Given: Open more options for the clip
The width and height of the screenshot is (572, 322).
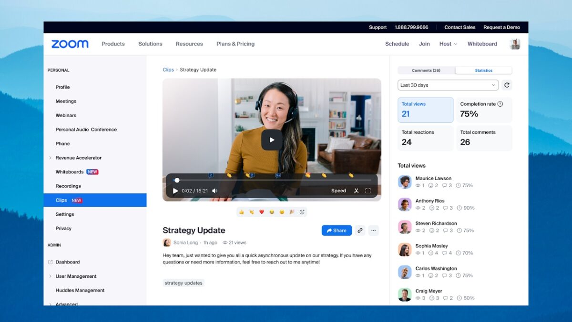Looking at the screenshot, I should click(374, 230).
